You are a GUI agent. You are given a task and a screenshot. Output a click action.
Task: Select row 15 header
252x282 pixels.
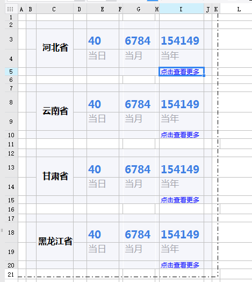click(x=11, y=200)
